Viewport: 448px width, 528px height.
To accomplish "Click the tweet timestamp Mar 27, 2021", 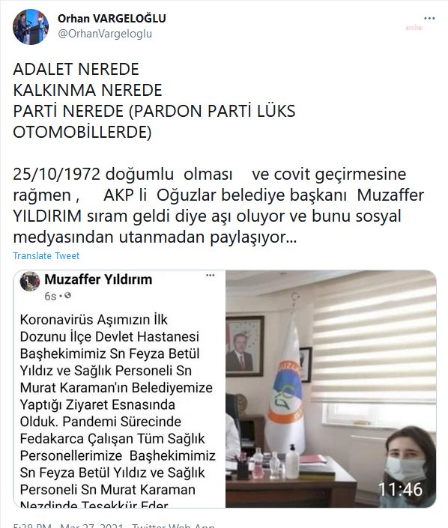I will pyautogui.click(x=91, y=525).
